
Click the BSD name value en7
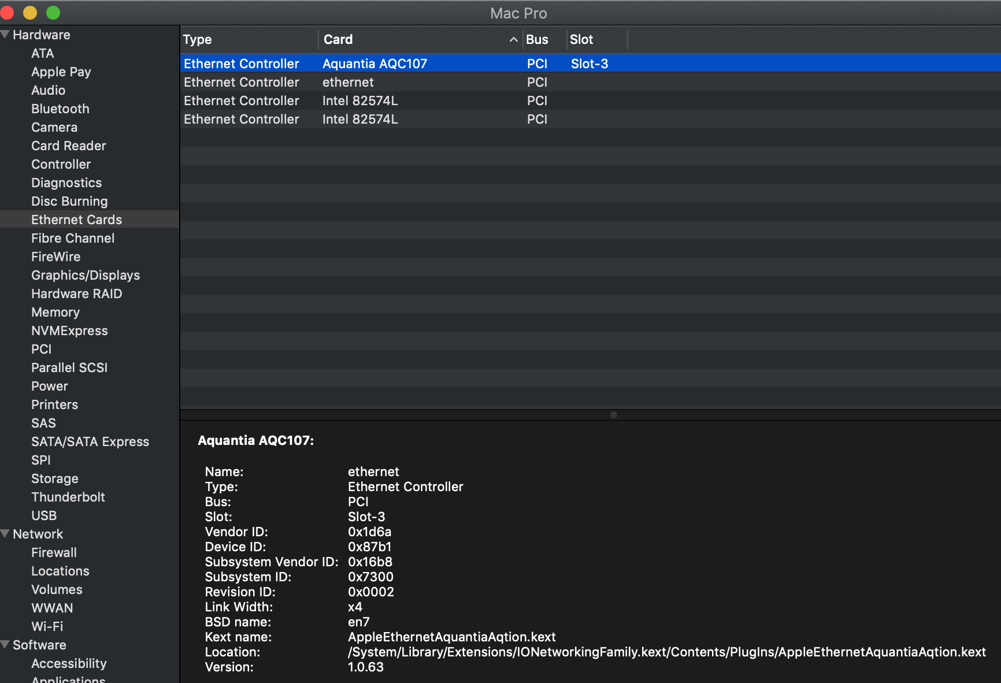(359, 622)
